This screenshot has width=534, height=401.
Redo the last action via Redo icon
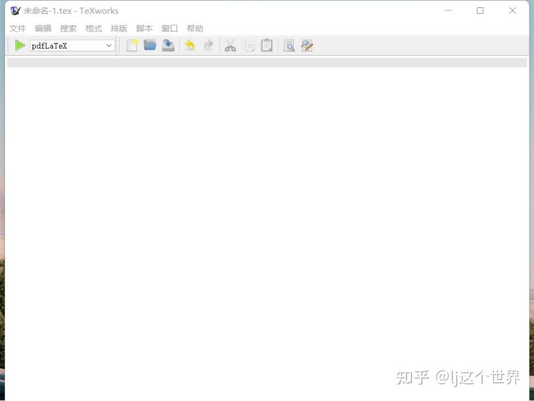tap(208, 45)
